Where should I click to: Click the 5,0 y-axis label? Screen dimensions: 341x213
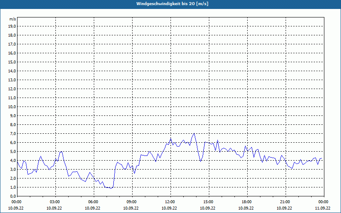point(13,152)
